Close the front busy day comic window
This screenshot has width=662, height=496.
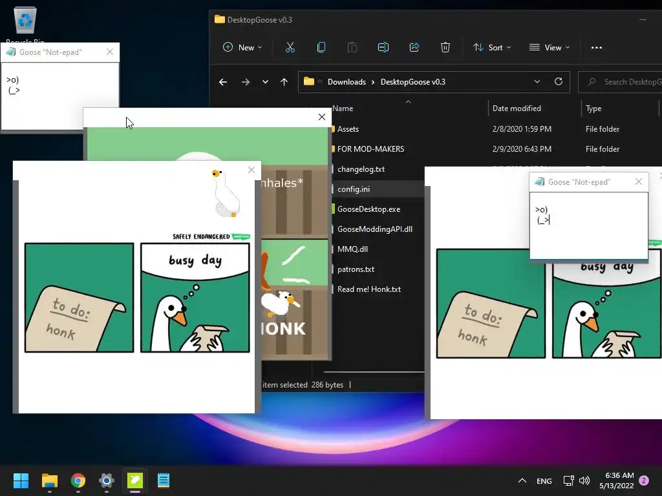coord(251,170)
